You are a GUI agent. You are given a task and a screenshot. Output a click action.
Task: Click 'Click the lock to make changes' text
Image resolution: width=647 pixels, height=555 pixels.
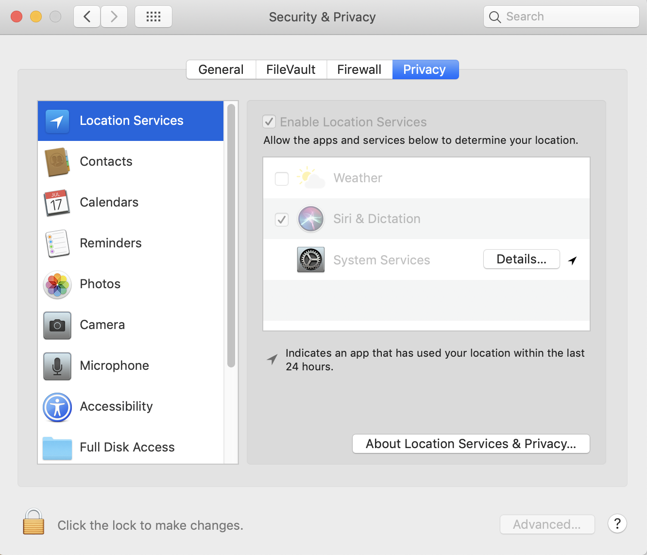(151, 525)
